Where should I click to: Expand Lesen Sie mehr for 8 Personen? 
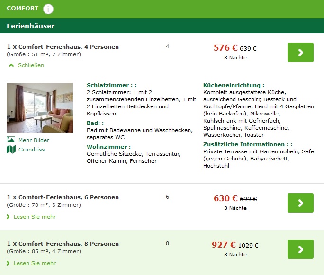click(x=34, y=263)
